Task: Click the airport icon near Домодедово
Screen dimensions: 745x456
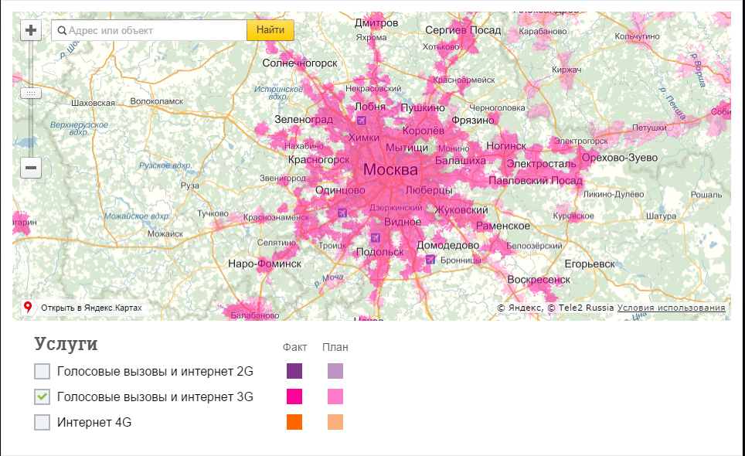Action: pos(430,260)
